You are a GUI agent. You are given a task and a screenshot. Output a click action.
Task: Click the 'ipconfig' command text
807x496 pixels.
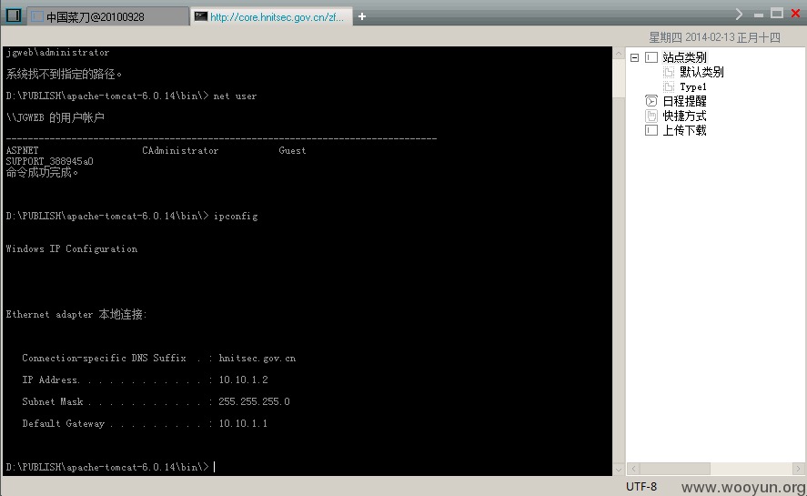[236, 216]
